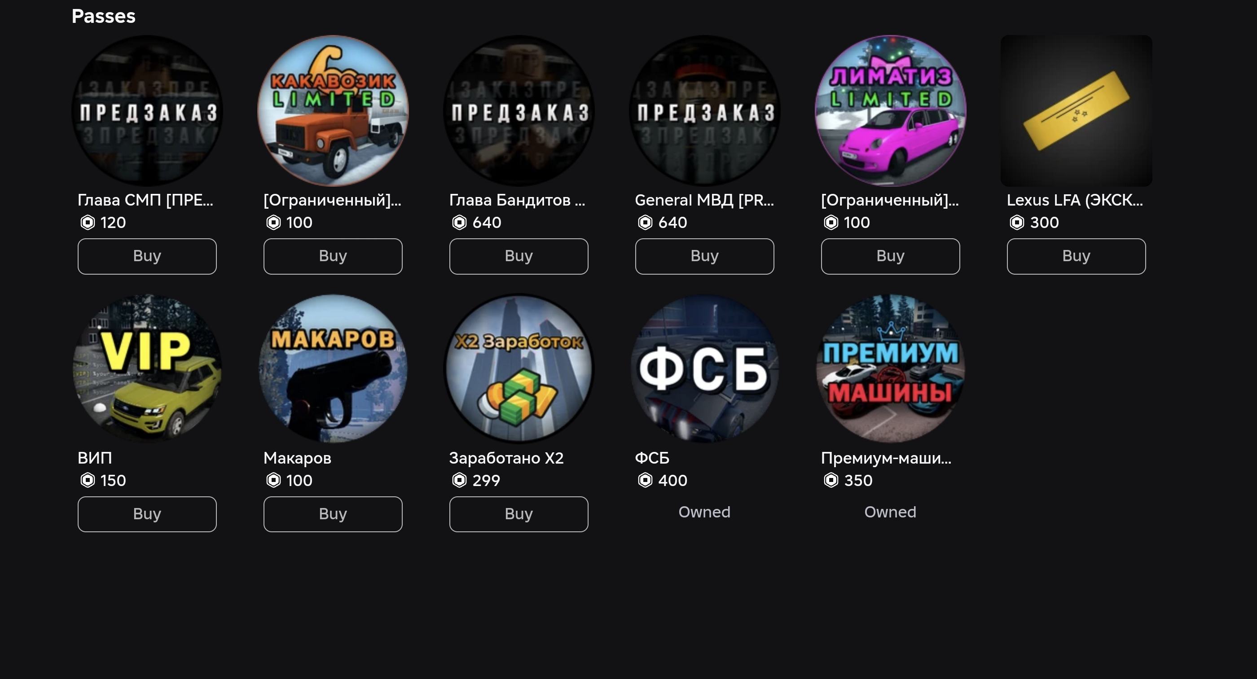The width and height of the screenshot is (1257, 679).
Task: Open the VIP yellow car pass icon
Action: tap(147, 369)
